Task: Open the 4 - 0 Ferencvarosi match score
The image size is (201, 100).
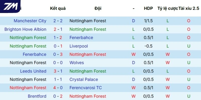Action: coord(58,88)
